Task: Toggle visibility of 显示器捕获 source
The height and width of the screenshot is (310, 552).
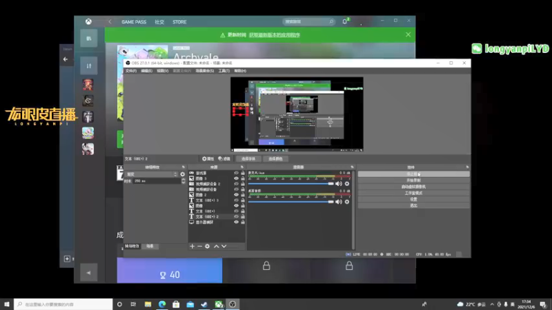Action: (236, 222)
